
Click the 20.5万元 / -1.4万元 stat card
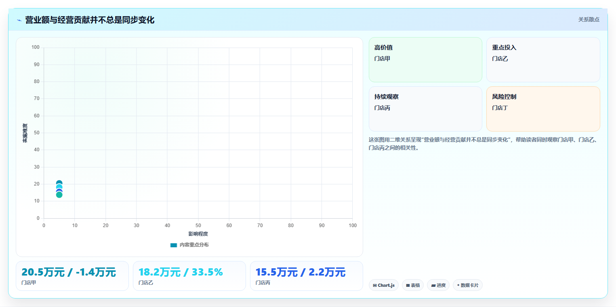pyautogui.click(x=72, y=276)
